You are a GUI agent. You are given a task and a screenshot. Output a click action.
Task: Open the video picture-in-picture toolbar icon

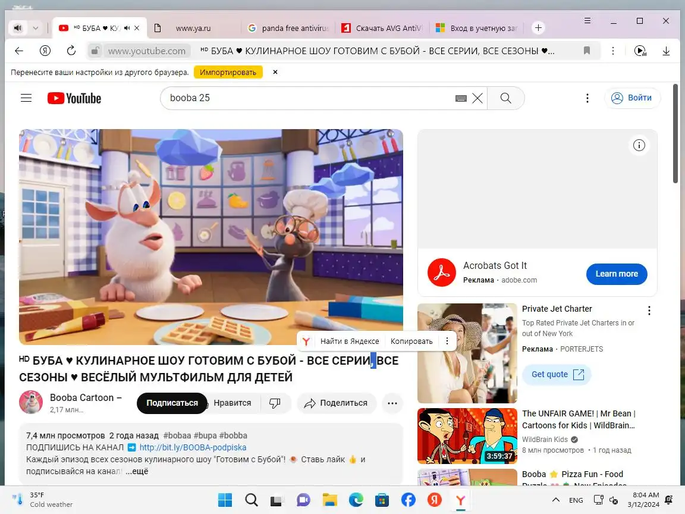click(x=640, y=51)
